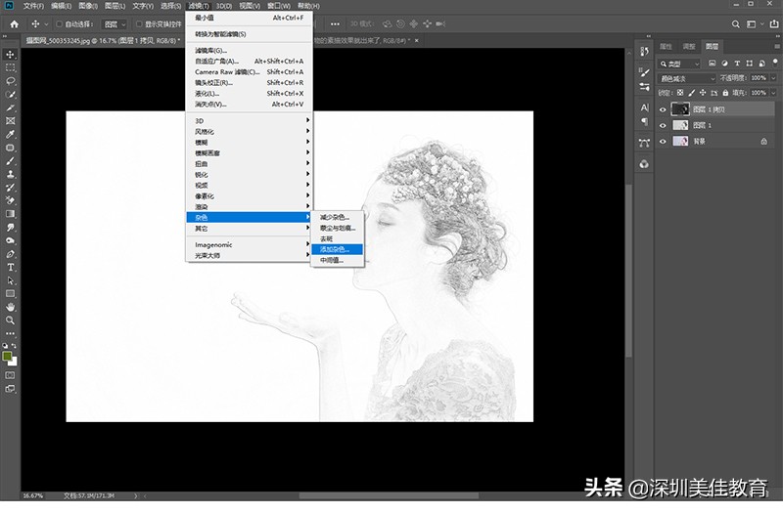Viewport: 783px width, 513px height.
Task: Select the Move tool in the toolbox
Action: tap(10, 55)
